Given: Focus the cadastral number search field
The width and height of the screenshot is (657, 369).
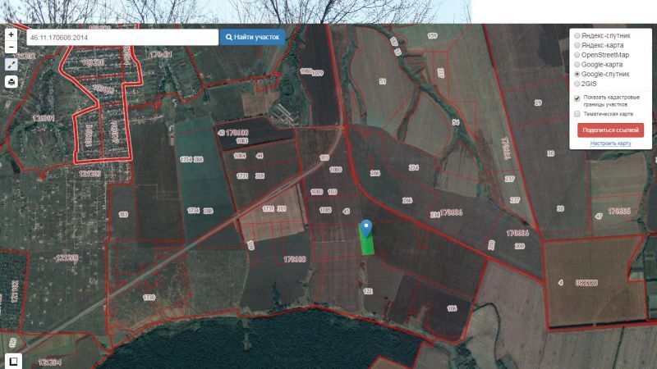Looking at the screenshot, I should coord(121,37).
